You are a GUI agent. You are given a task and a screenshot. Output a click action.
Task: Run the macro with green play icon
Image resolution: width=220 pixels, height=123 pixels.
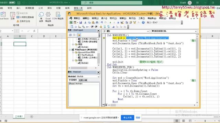110,23
